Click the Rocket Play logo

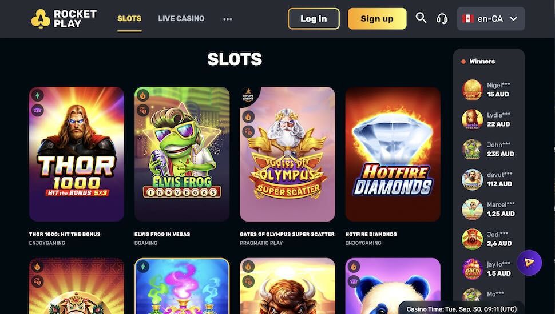[64, 19]
